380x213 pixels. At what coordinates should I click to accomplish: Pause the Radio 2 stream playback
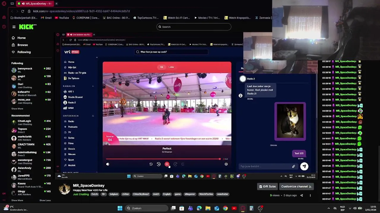[167, 164]
